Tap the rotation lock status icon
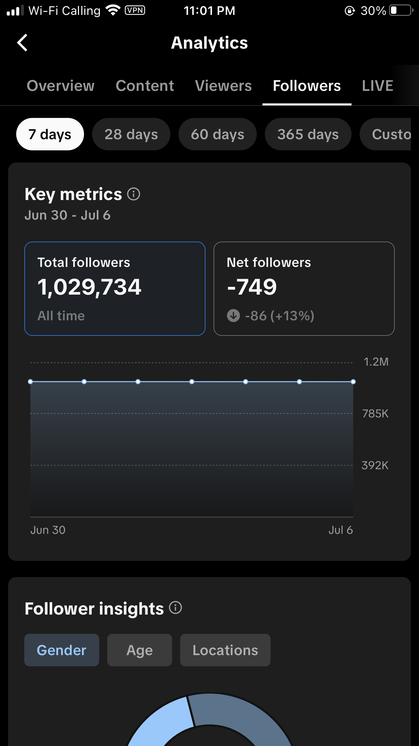 [x=350, y=11]
